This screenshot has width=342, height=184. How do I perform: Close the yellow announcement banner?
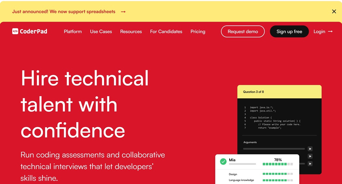(x=334, y=11)
